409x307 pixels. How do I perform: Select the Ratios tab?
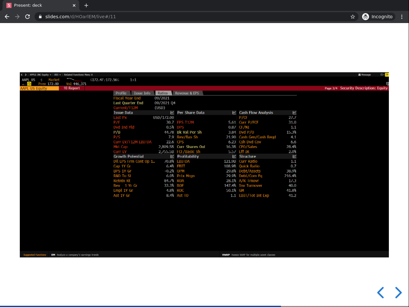pyautogui.click(x=163, y=93)
